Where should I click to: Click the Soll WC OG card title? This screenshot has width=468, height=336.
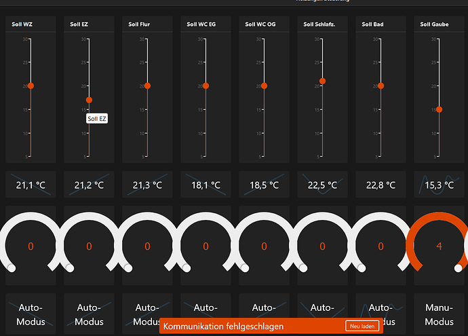pyautogui.click(x=260, y=24)
